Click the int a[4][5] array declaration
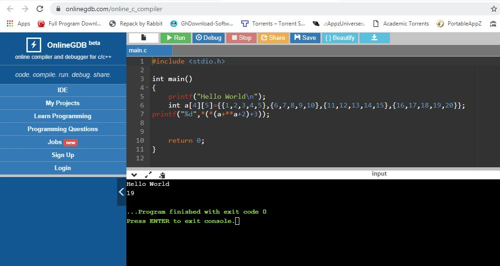500x266 pixels. (317, 105)
